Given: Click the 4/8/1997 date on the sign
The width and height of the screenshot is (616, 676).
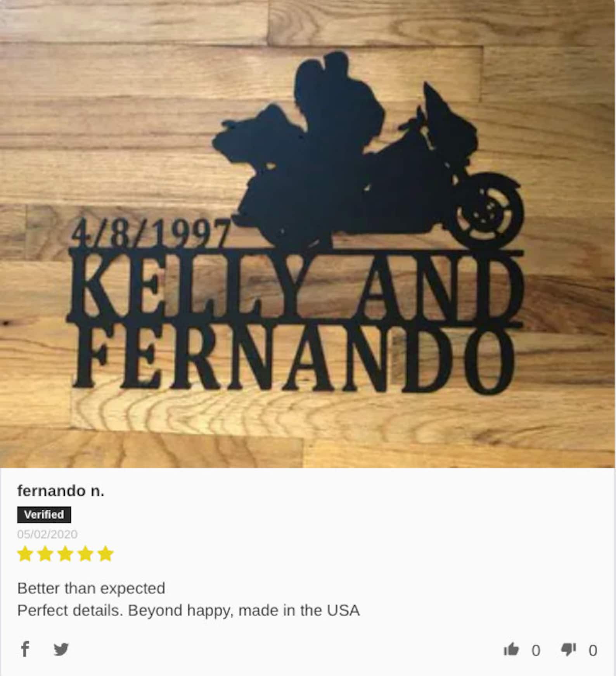Looking at the screenshot, I should click(x=150, y=234).
